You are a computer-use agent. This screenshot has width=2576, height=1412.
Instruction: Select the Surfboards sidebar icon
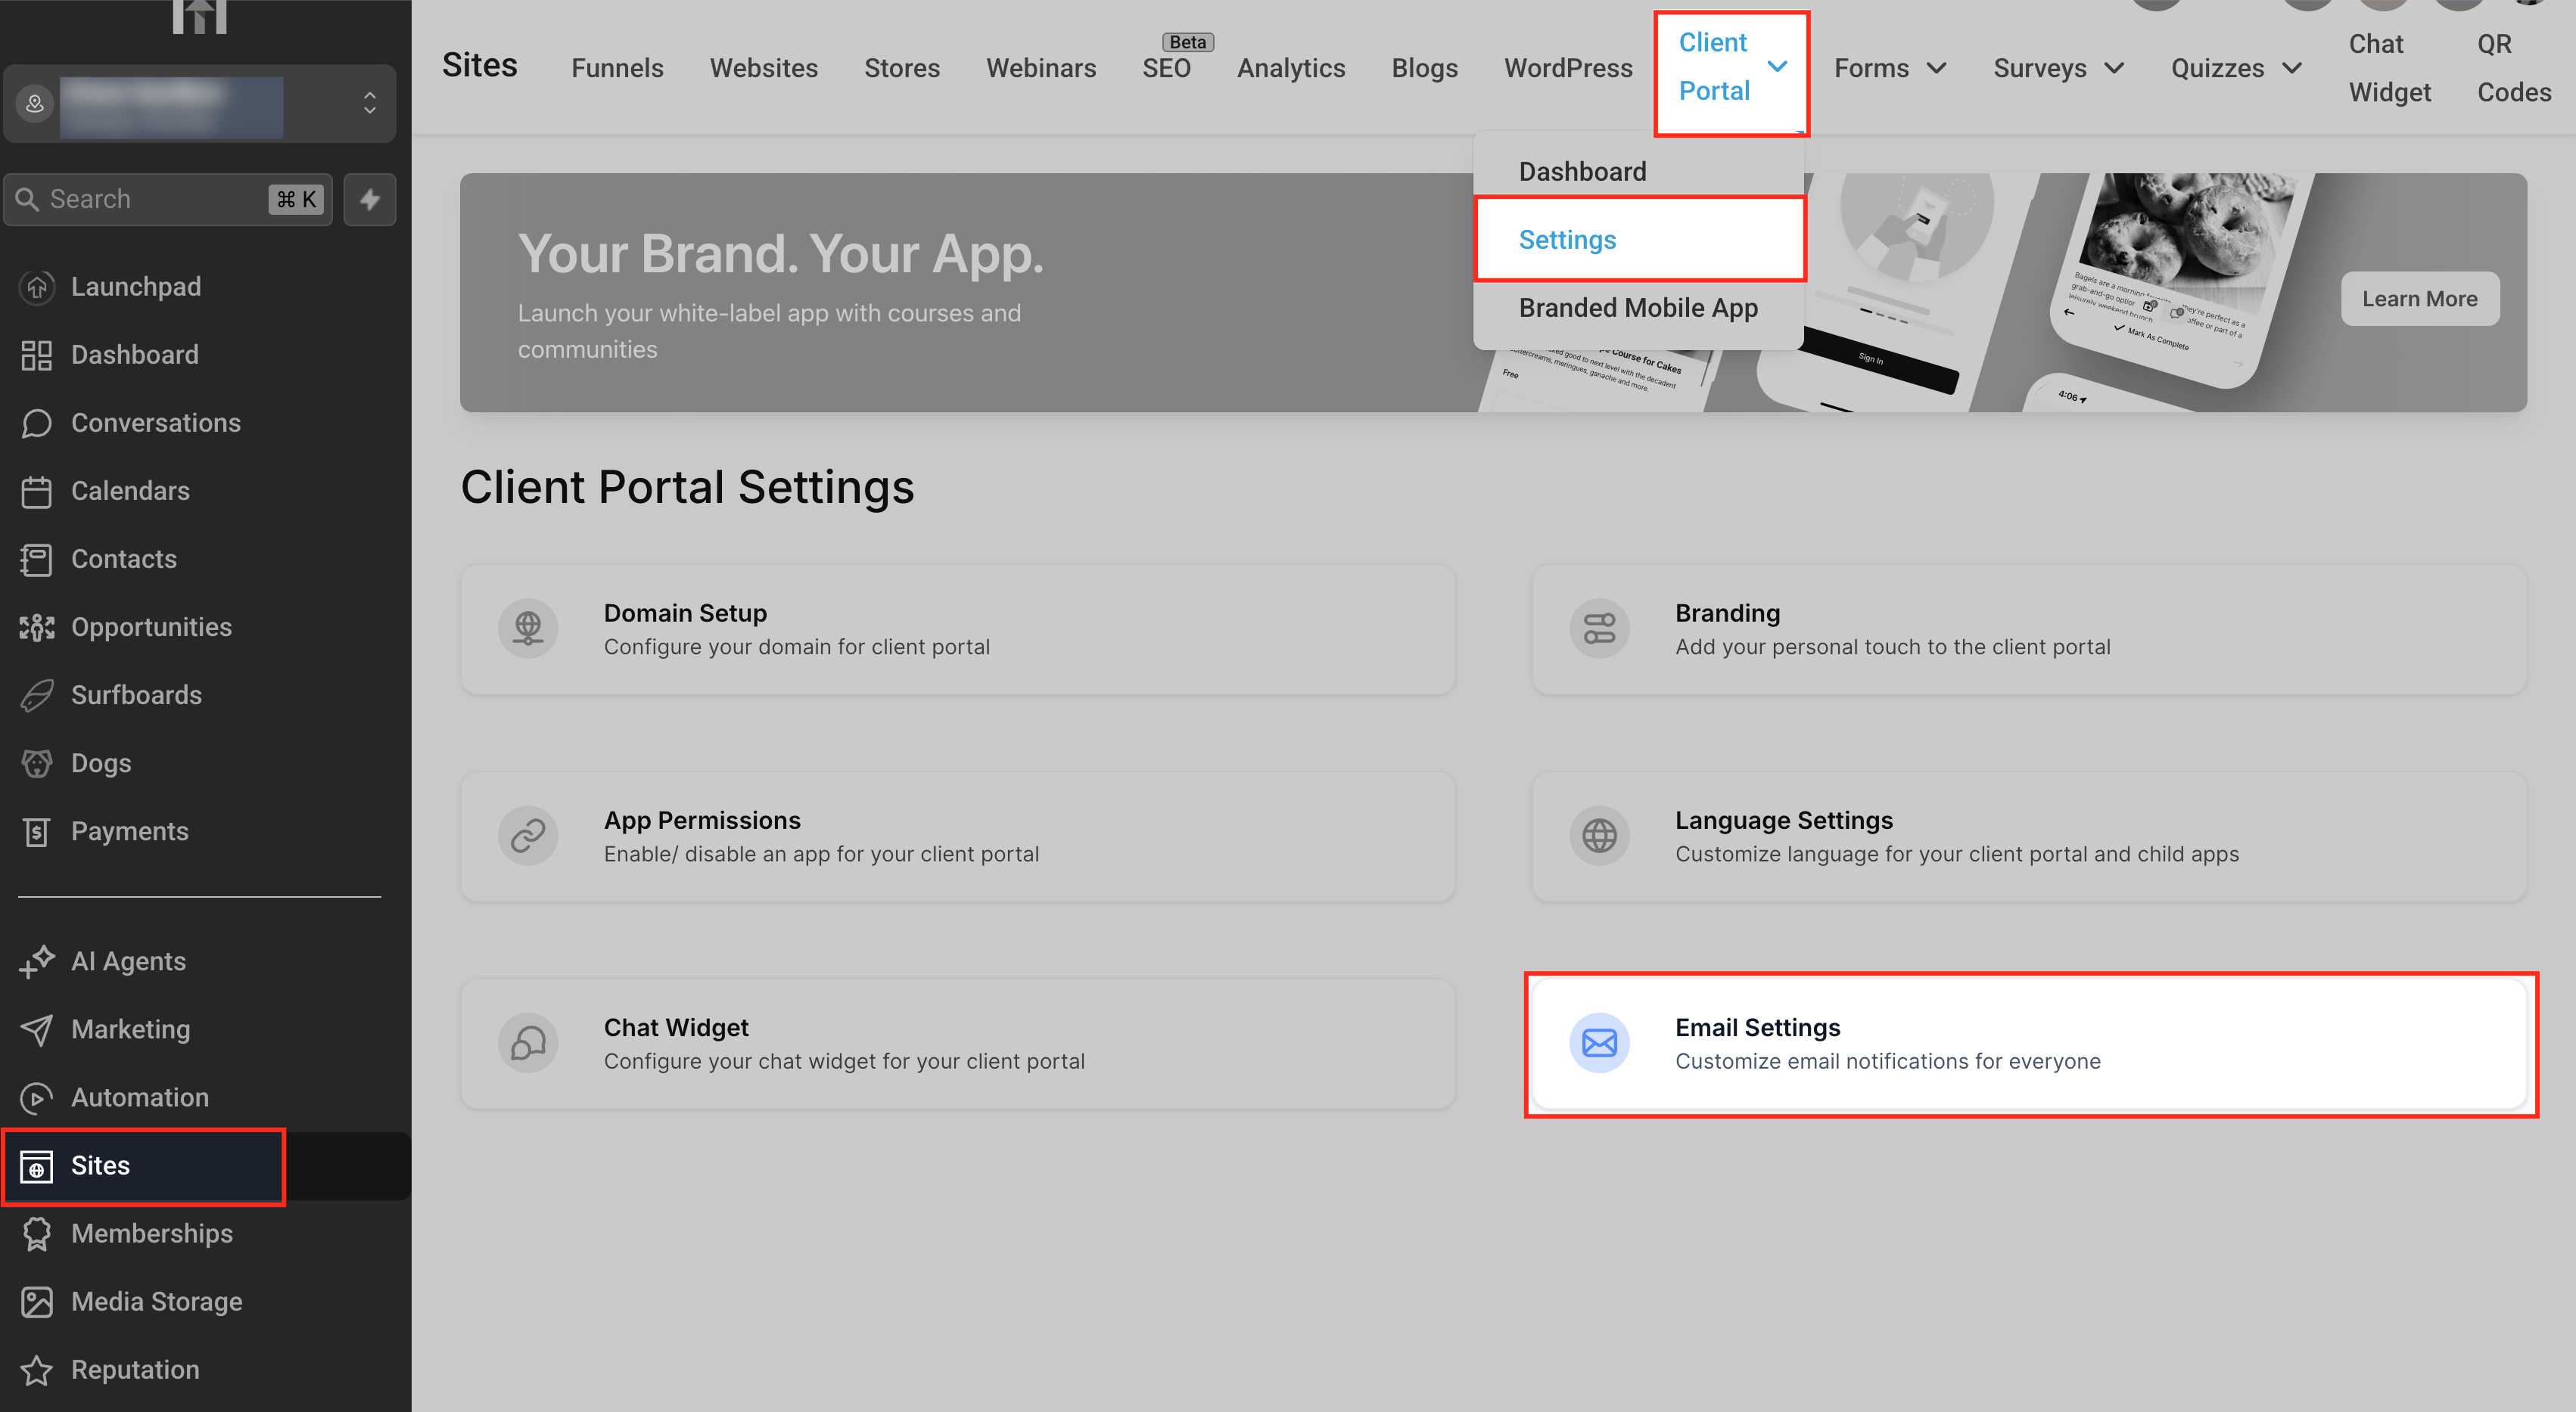[x=37, y=696]
